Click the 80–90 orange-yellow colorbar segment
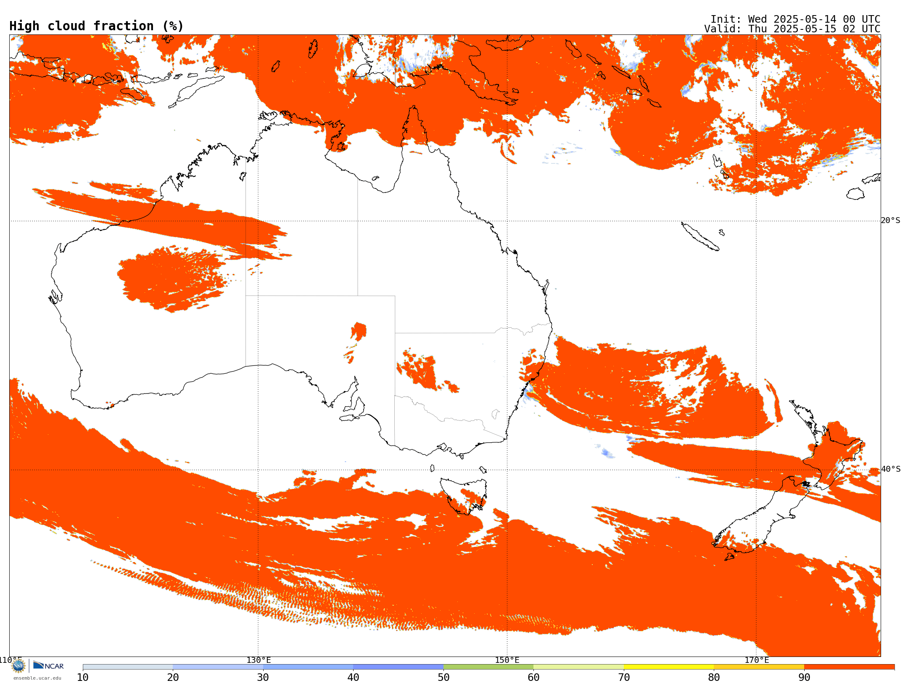This screenshot has height=683, width=908. pos(759,667)
